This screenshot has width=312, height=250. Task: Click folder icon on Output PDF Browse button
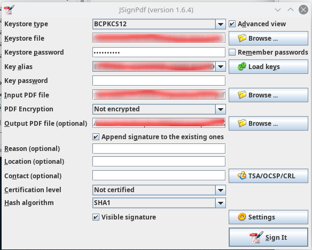[242, 123]
